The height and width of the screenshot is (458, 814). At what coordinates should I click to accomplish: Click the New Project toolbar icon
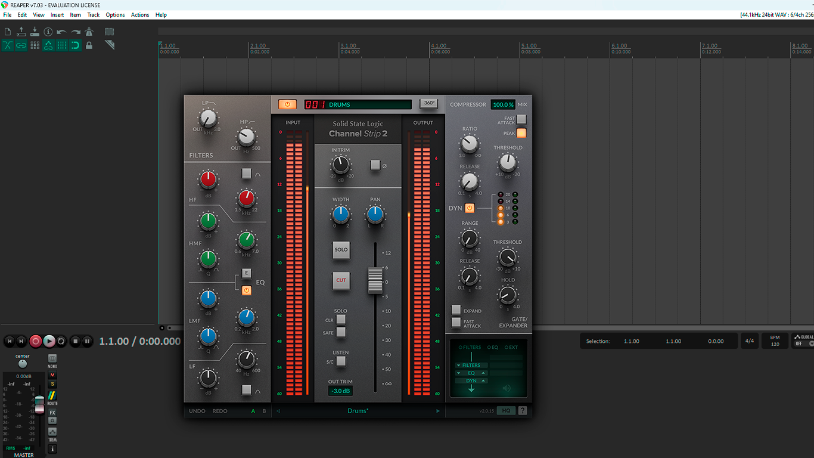tap(8, 32)
